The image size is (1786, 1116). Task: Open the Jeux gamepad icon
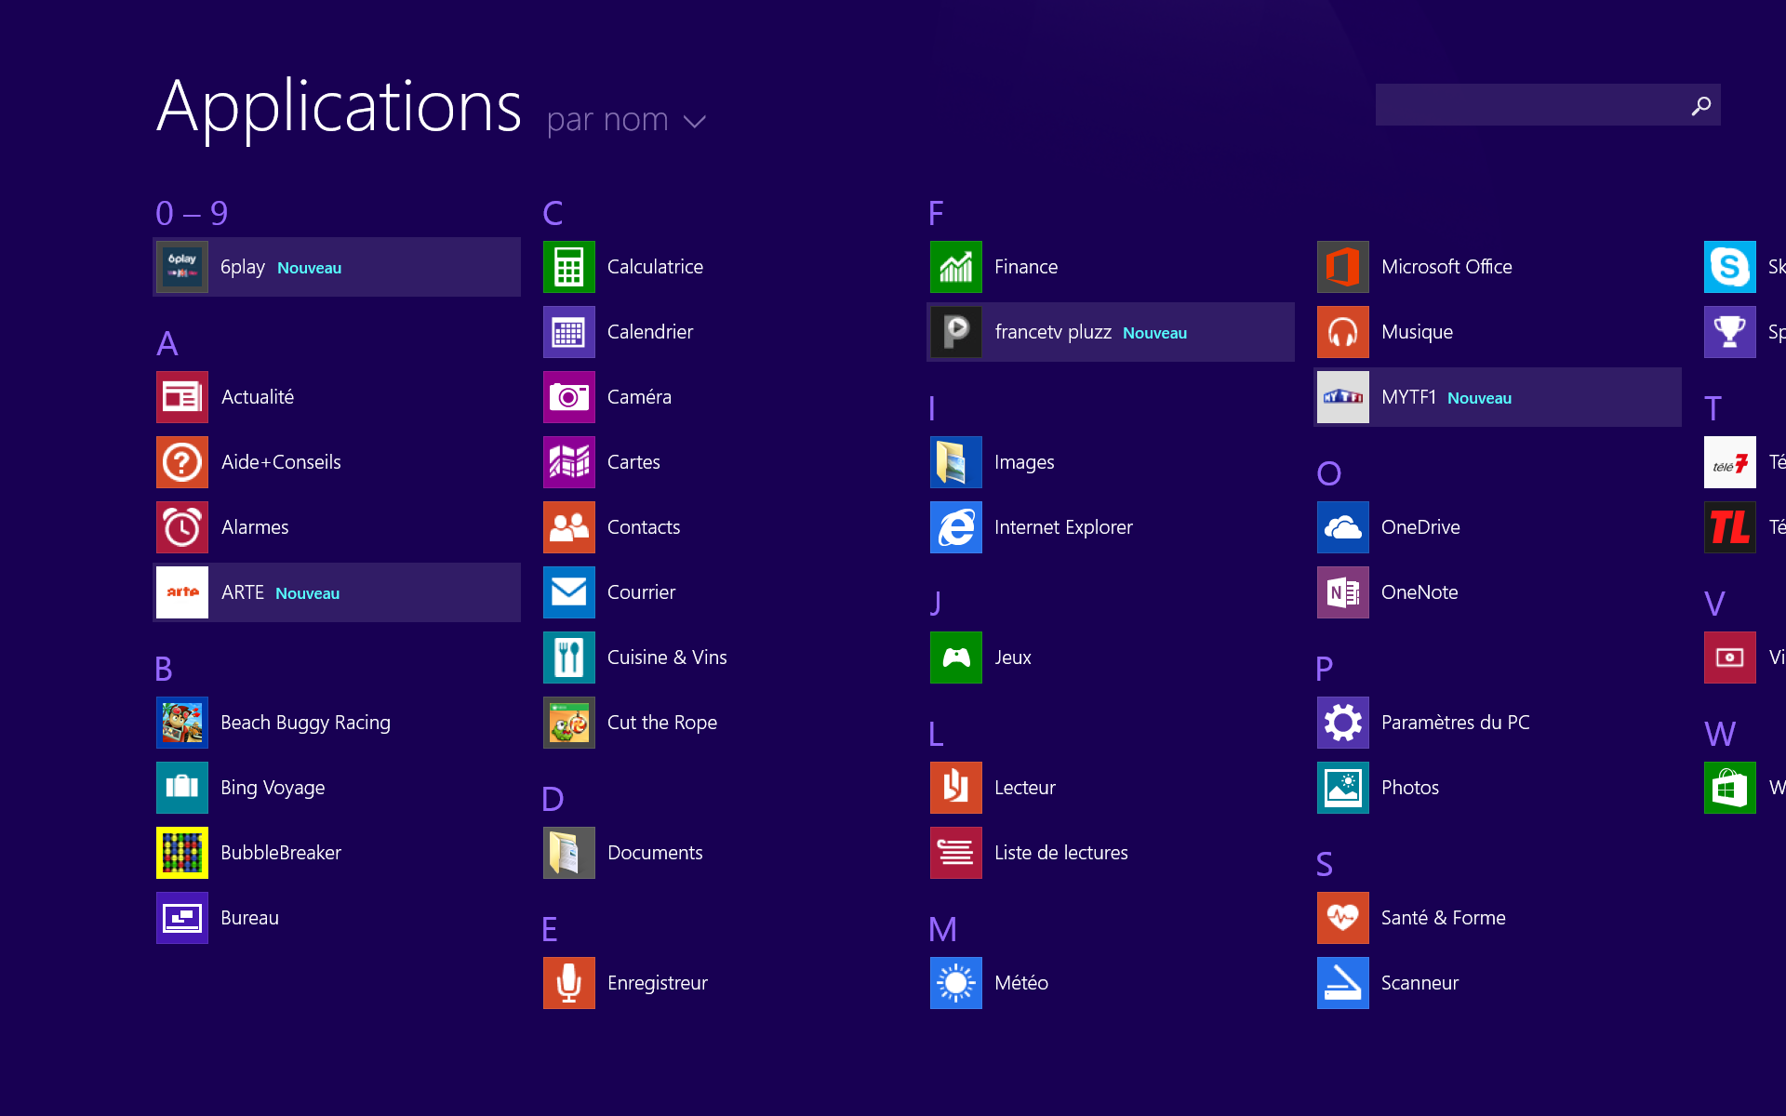tap(956, 658)
